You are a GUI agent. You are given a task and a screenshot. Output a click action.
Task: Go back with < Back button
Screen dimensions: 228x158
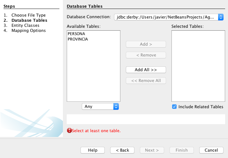click(x=122, y=150)
